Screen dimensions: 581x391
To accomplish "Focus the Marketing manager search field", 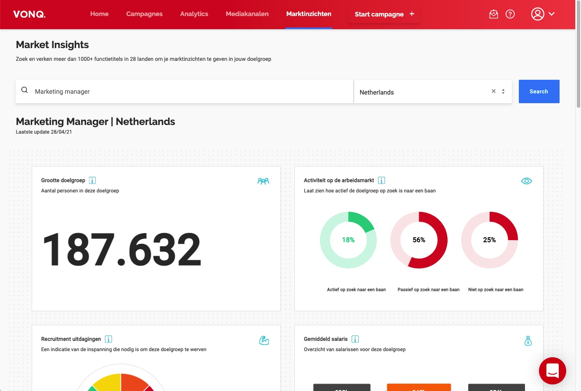I will (184, 91).
